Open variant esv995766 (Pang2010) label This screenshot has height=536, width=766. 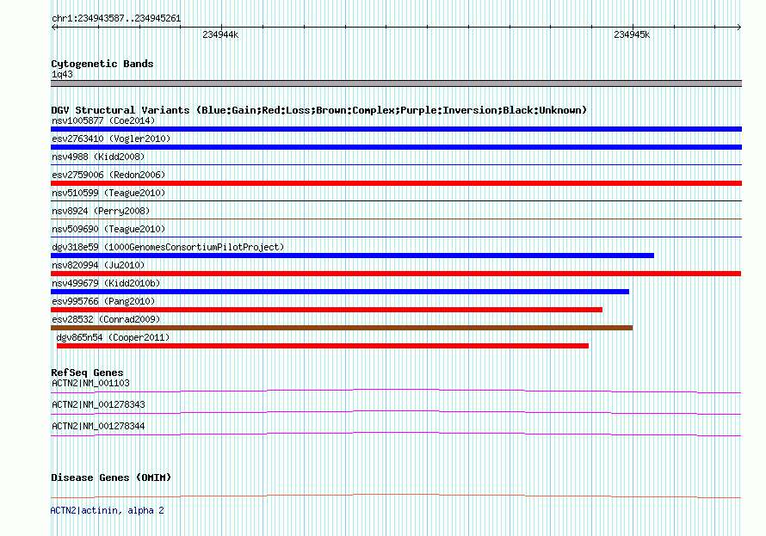103,301
